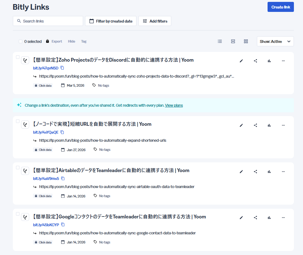Switch to grid view layout

246,41
